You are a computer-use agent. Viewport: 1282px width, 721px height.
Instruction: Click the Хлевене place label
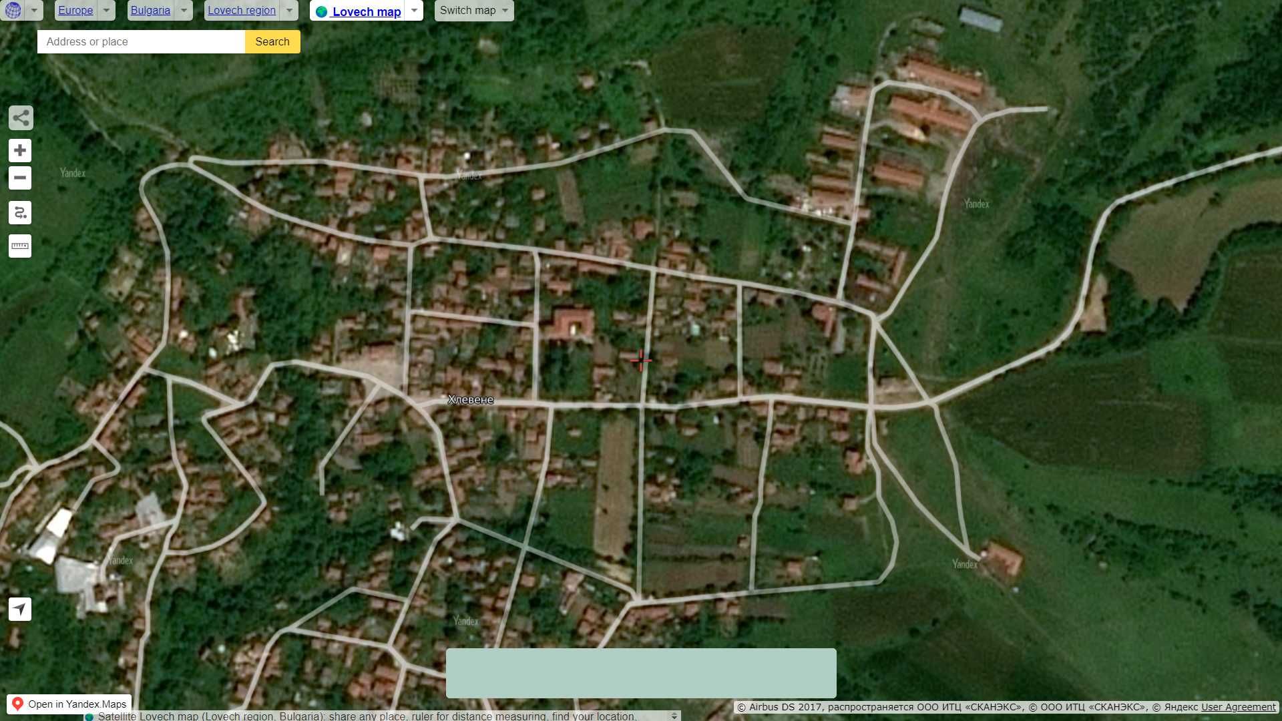tap(471, 400)
